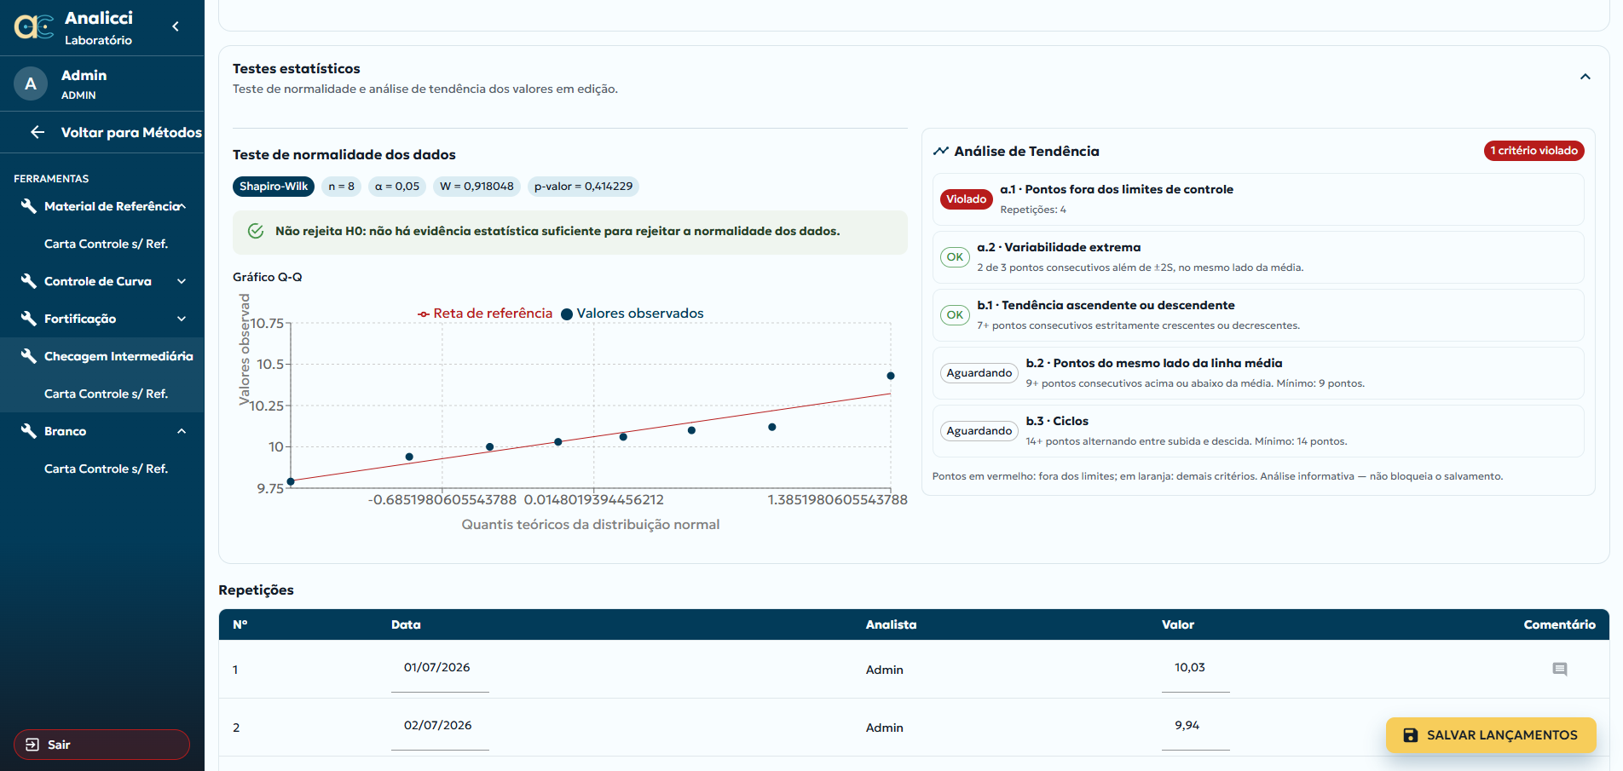The image size is (1623, 771).
Task: Click the Analista column header
Action: click(x=891, y=624)
